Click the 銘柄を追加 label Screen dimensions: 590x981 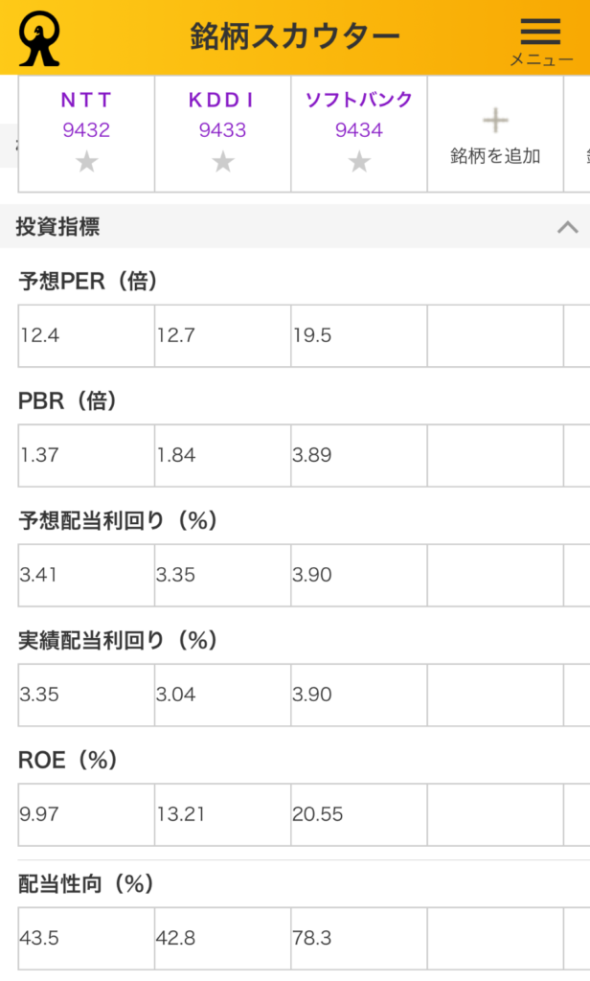pyautogui.click(x=495, y=156)
